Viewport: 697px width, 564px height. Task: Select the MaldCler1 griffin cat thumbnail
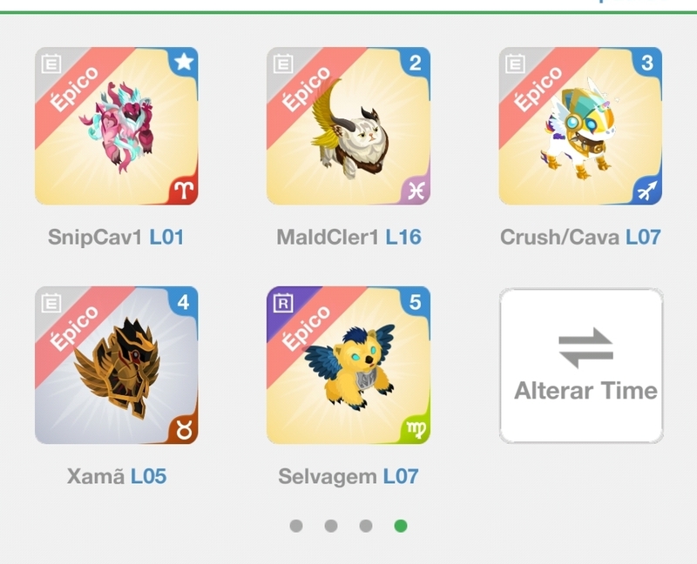[348, 126]
